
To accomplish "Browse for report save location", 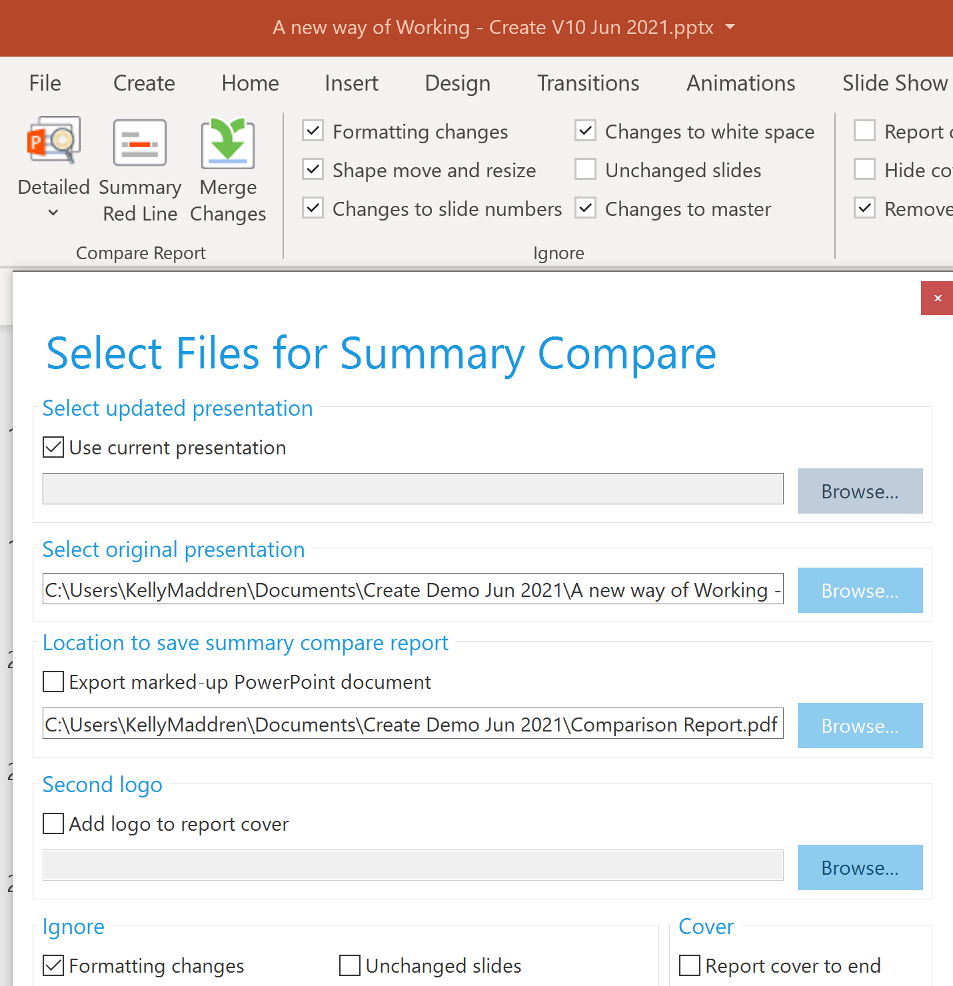I will click(860, 726).
